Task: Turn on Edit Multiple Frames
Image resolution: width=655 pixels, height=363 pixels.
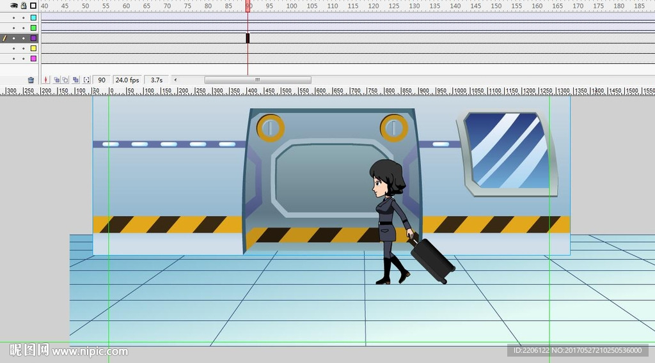Action: [75, 80]
